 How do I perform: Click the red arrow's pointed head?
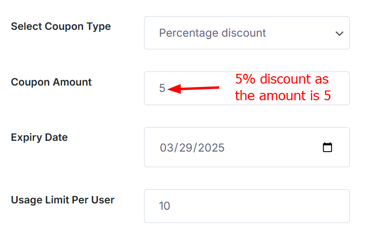170,89
